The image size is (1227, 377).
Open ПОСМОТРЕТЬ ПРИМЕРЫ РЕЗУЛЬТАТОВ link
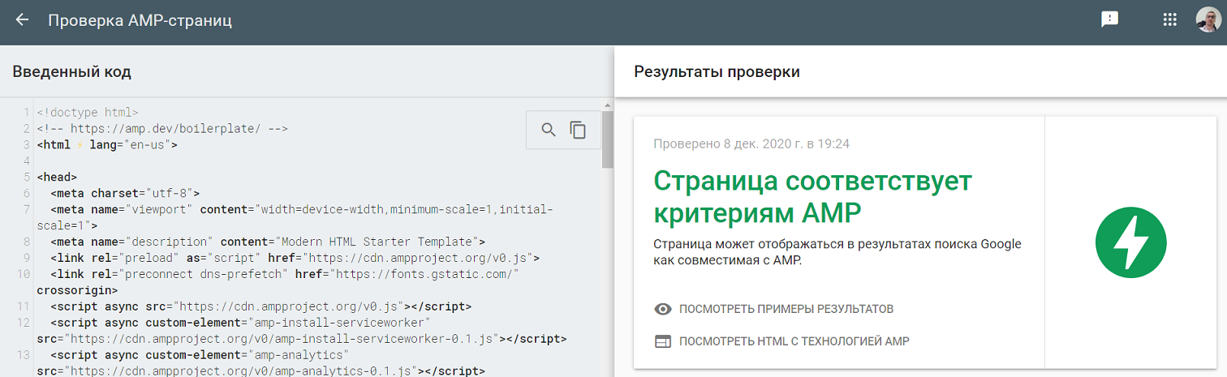[x=786, y=309]
